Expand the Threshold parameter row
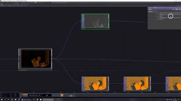 [148, 16]
